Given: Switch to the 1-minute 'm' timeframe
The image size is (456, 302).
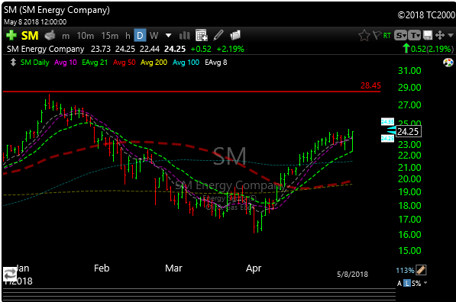Looking at the screenshot, I should click(66, 36).
